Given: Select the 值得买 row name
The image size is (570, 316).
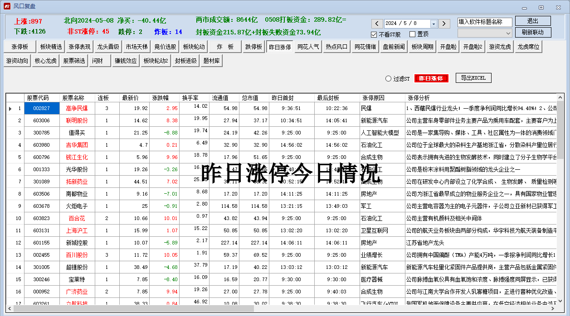Looking at the screenshot, I should [77, 133].
